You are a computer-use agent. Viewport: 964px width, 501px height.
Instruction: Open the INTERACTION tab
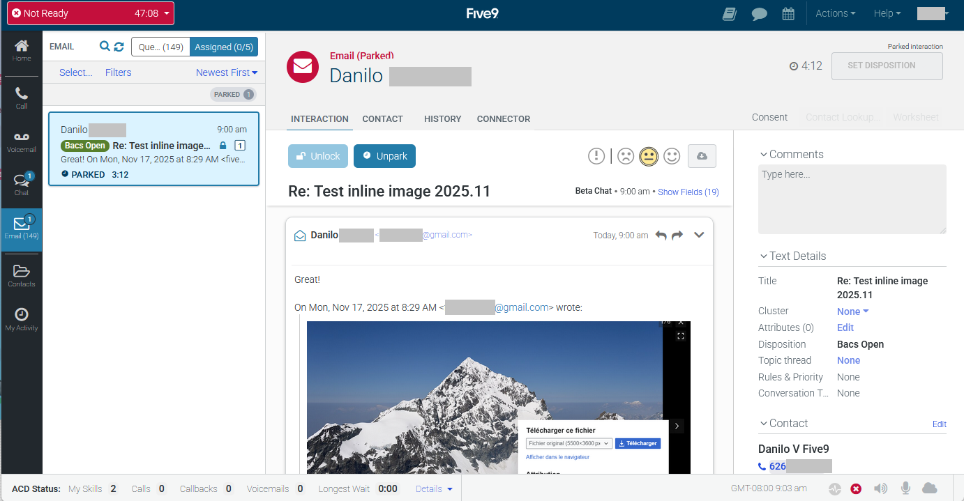tap(319, 119)
